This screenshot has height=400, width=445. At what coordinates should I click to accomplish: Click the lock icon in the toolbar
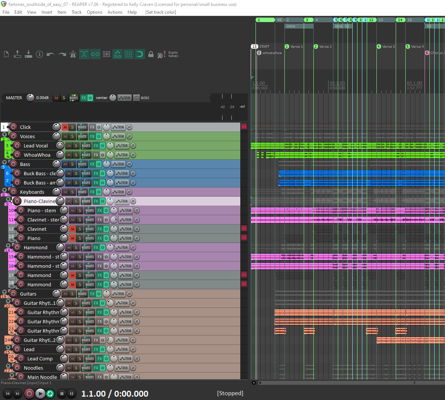click(151, 54)
